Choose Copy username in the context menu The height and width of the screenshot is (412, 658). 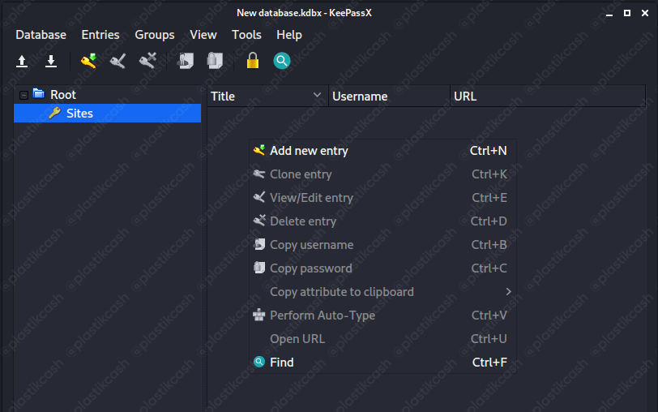382,245
